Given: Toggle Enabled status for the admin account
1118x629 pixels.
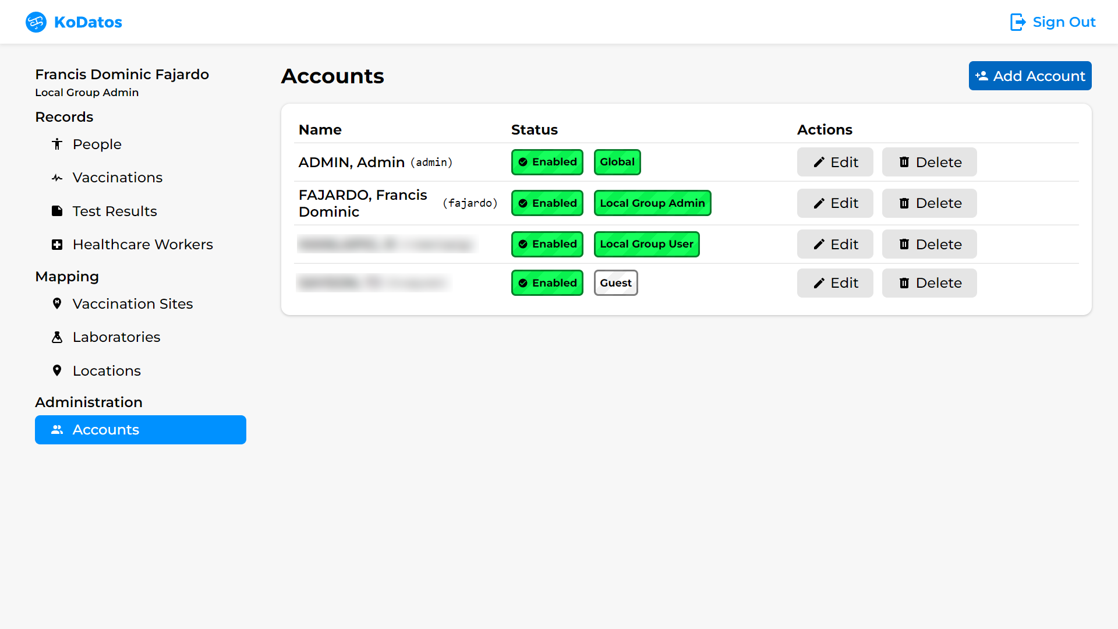Looking at the screenshot, I should click(547, 162).
